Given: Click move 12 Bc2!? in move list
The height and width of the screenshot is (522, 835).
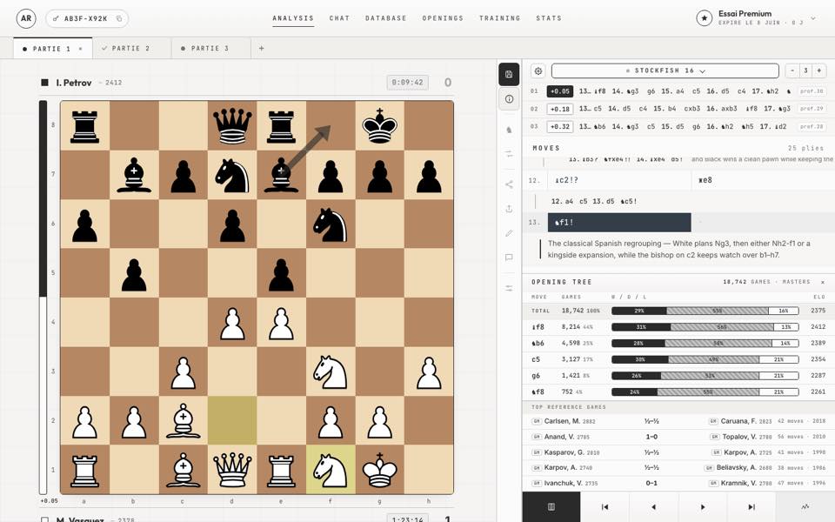Looking at the screenshot, I should pos(618,180).
